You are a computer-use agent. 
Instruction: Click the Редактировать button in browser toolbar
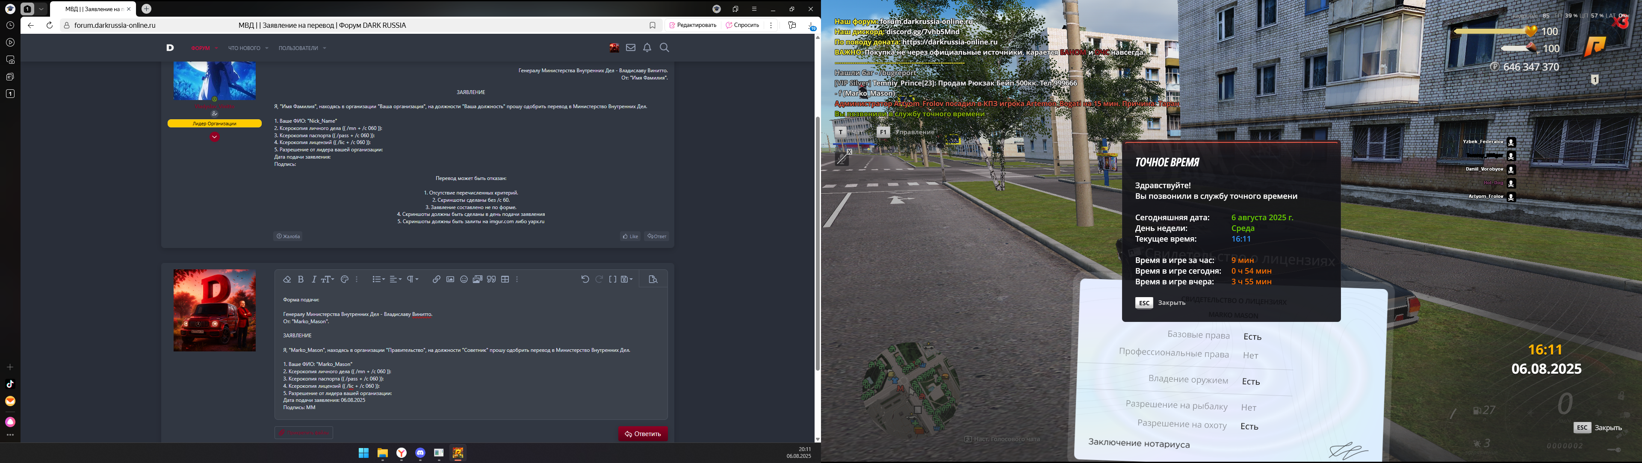(693, 26)
